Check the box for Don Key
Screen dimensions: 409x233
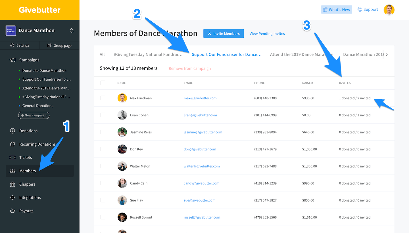coord(103,149)
